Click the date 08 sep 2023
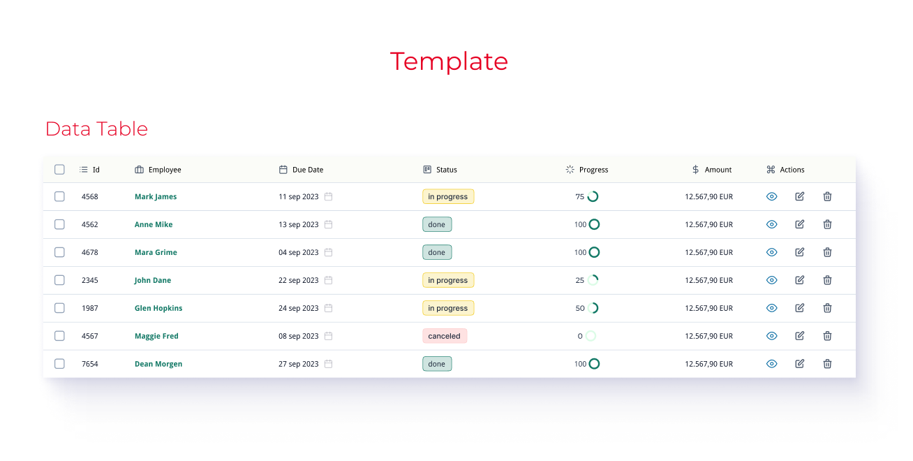 coord(299,336)
